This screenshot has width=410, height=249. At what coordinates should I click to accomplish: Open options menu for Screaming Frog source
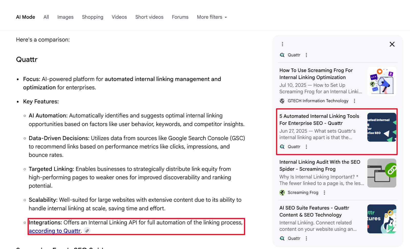(324, 193)
